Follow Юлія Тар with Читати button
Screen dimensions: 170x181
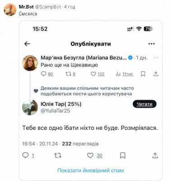coord(145,104)
